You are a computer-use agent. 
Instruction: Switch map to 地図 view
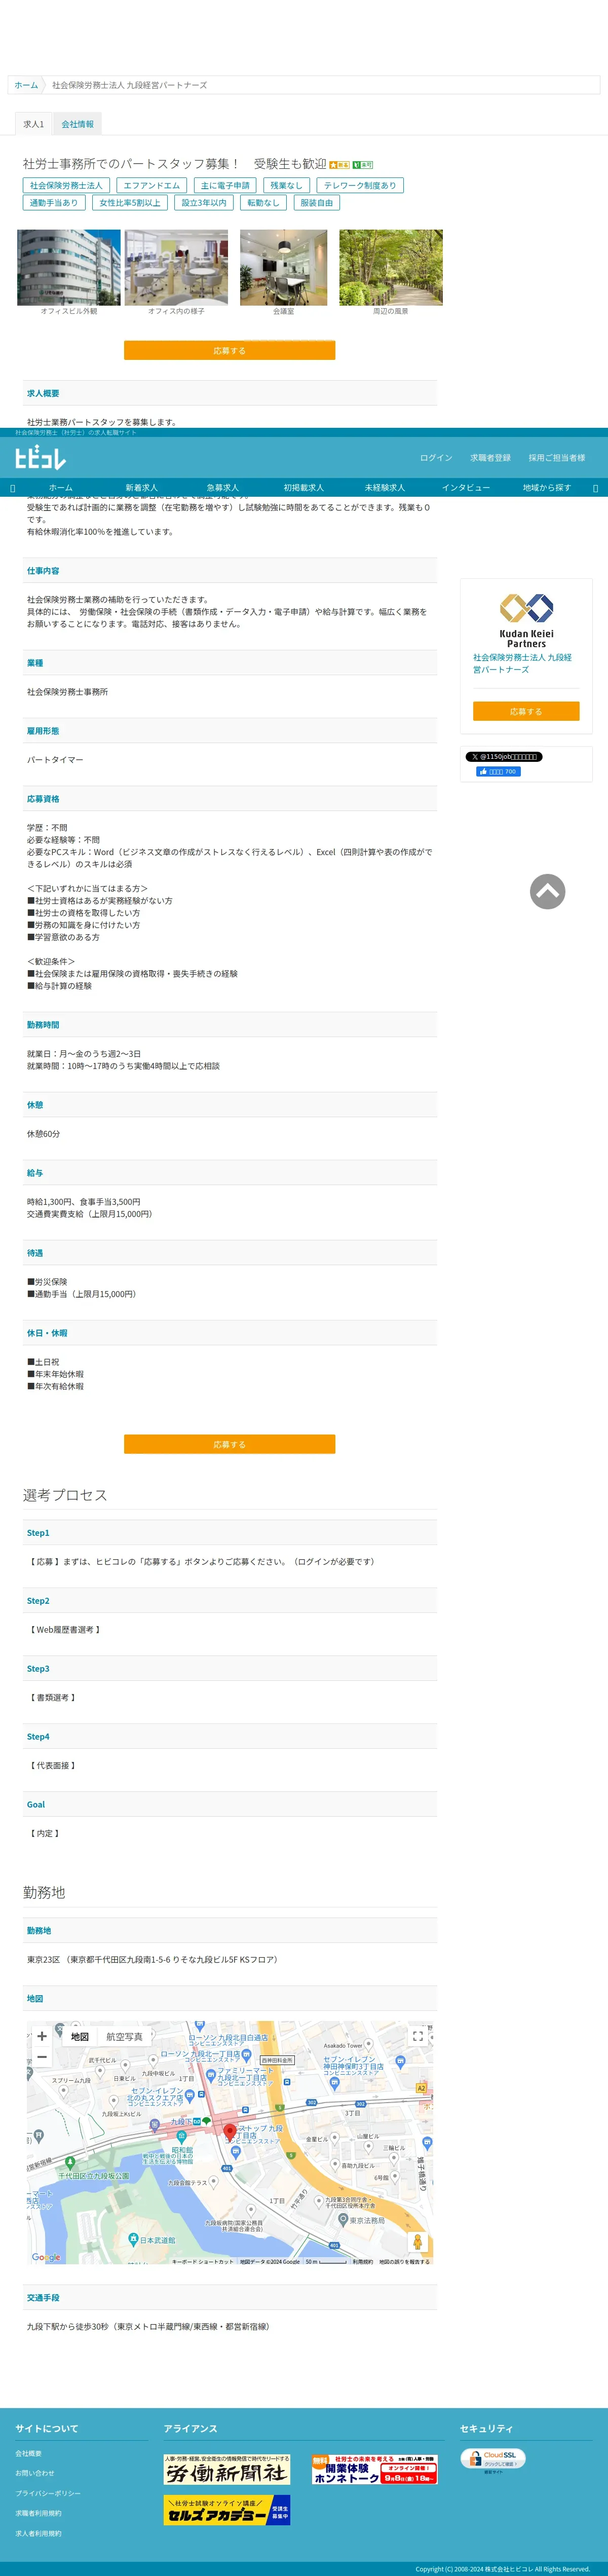(80, 2036)
